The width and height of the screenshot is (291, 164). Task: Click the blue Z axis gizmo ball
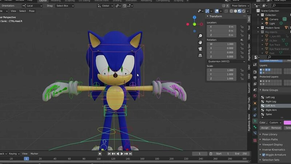click(x=194, y=17)
